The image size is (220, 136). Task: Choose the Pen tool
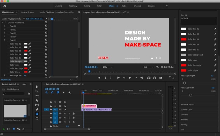(37, 109)
